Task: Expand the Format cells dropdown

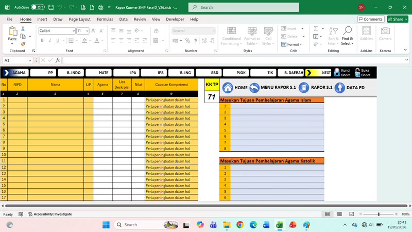Action: pyautogui.click(x=294, y=44)
